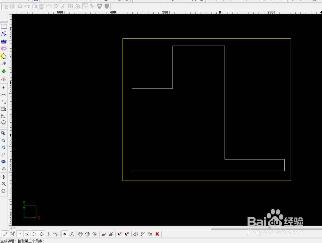Click the circular arrows refresh view icon
This screenshot has height=243, width=322.
tap(4, 191)
